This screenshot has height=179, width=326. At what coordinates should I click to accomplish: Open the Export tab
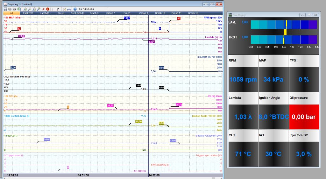127,13
